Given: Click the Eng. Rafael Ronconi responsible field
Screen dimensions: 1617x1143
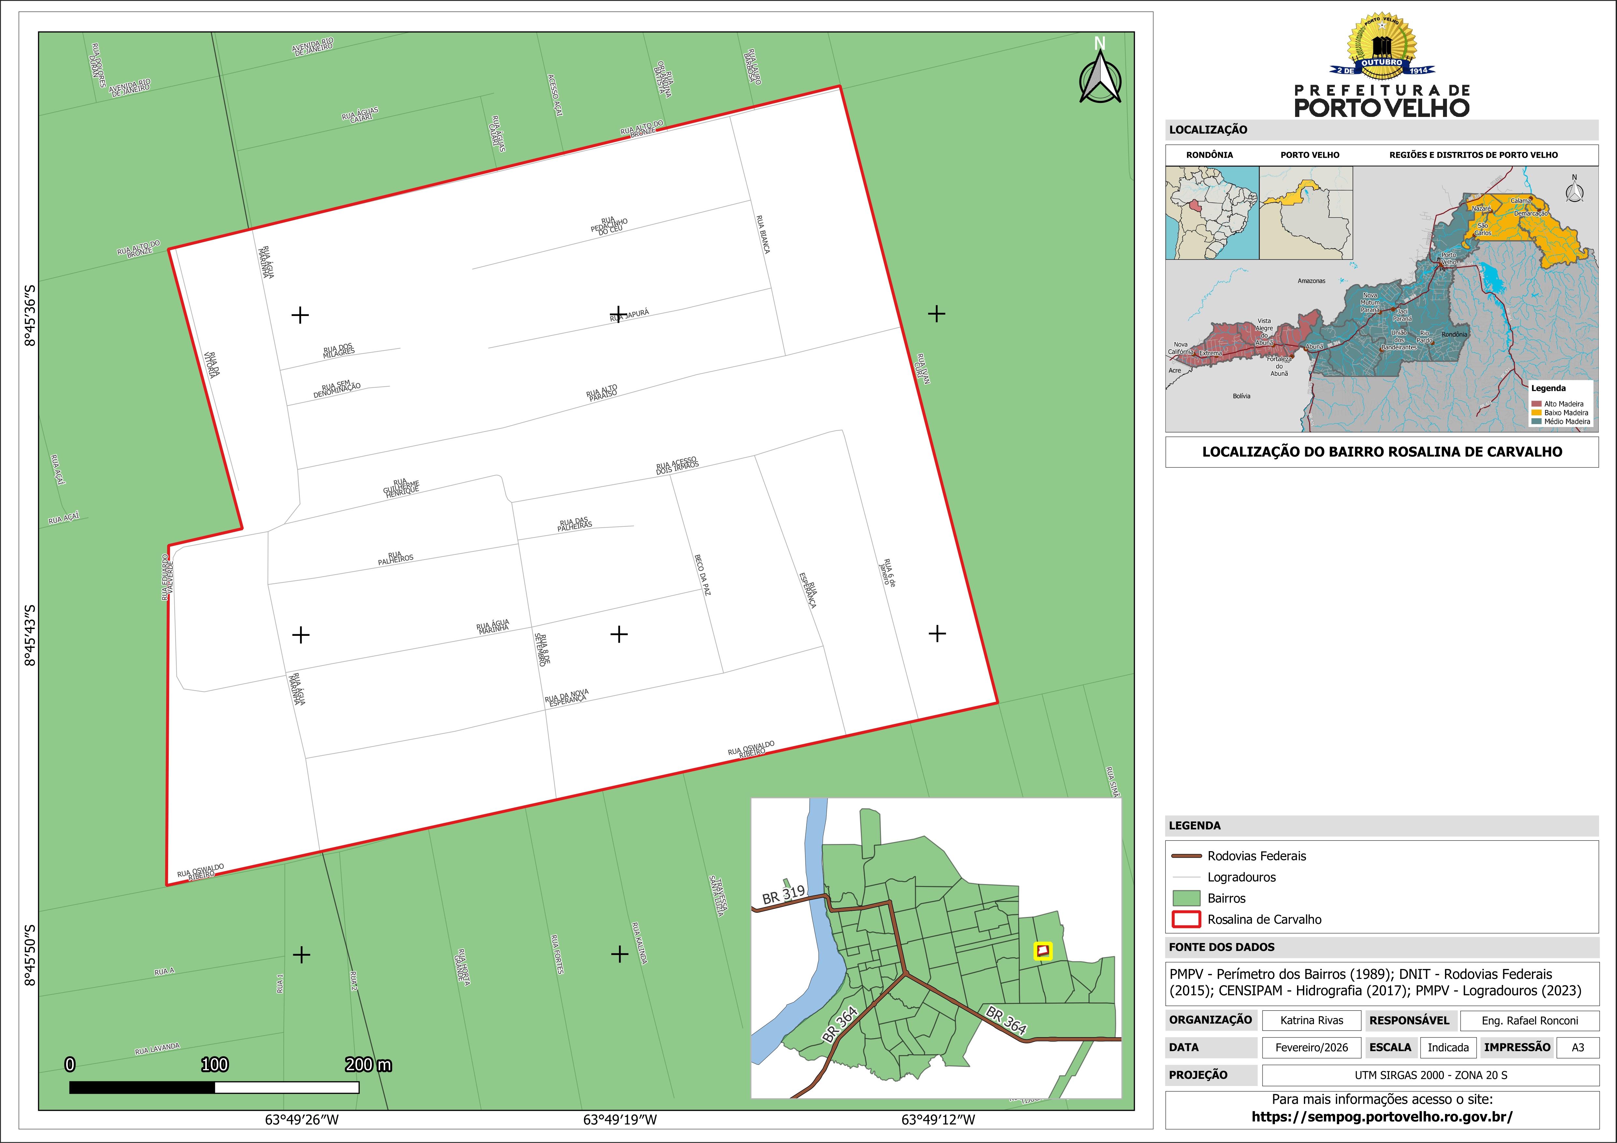Looking at the screenshot, I should [x=1529, y=1021].
